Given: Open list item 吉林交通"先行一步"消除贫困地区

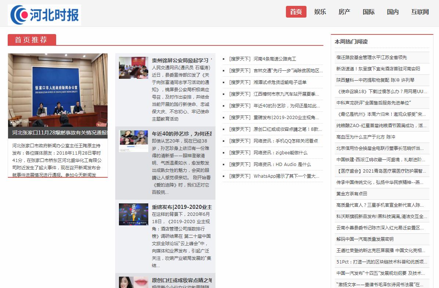Looking at the screenshot, I should click(288, 70).
